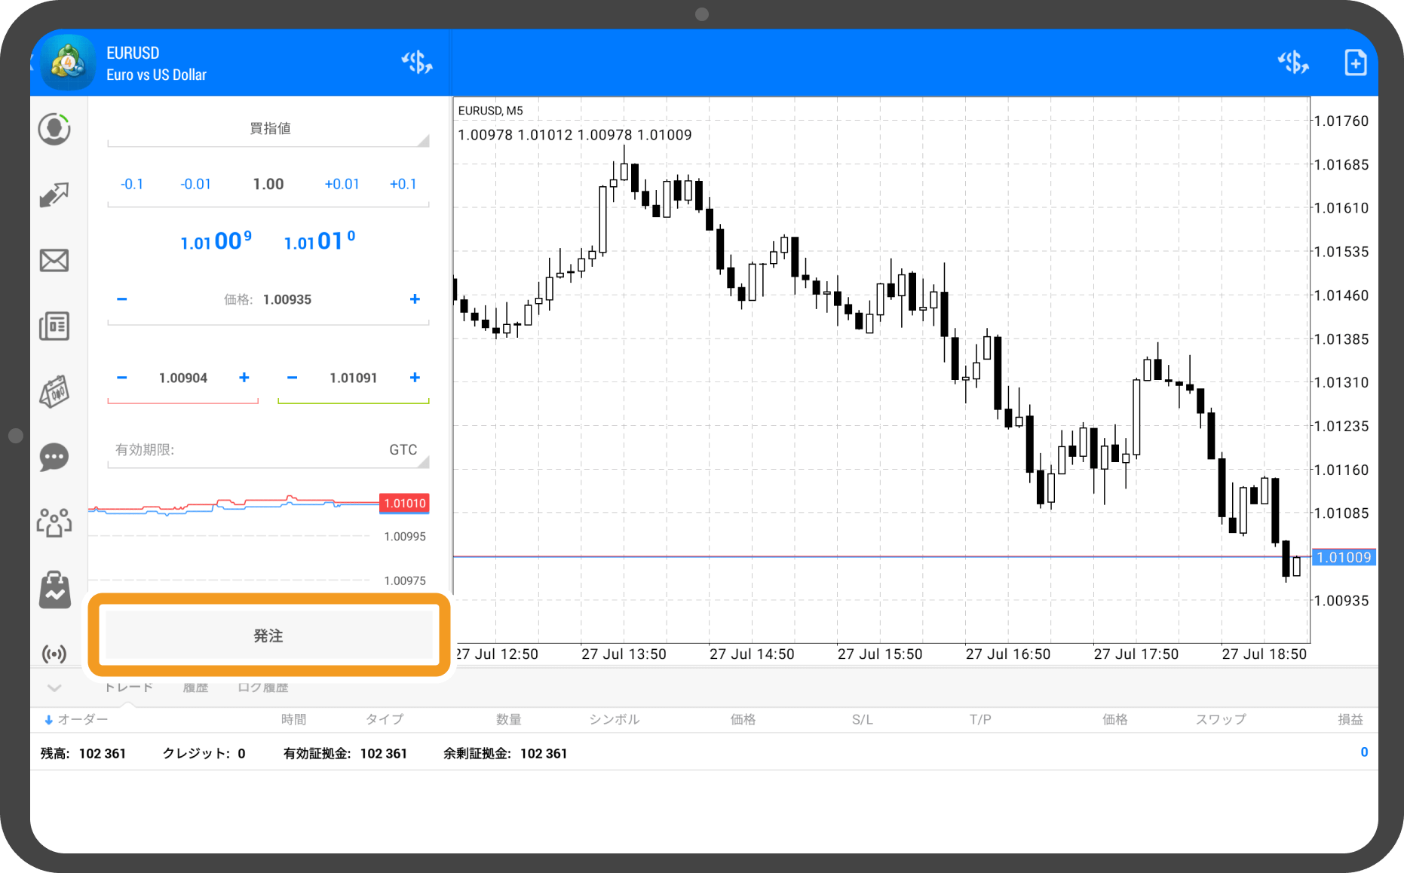Decrease take profit 1.01091 with minus
This screenshot has width=1404, height=873.
(x=293, y=378)
